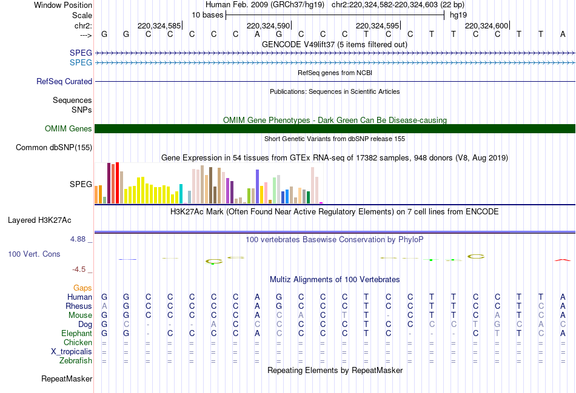Click the Layered H3K27Ac track label

click(x=39, y=220)
